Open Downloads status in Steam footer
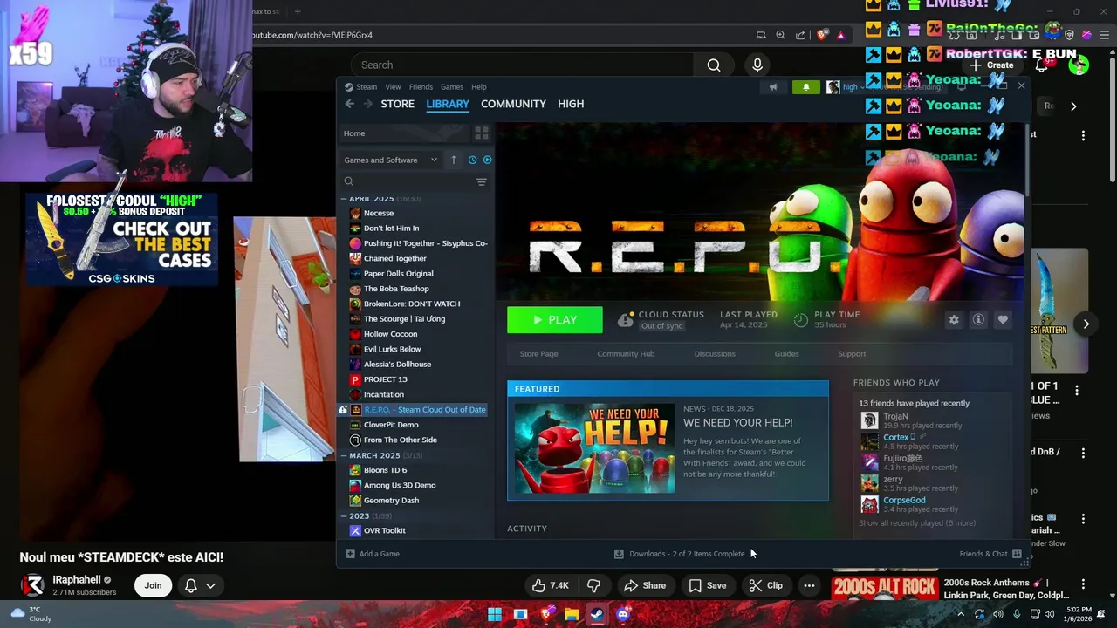The width and height of the screenshot is (1117, 628). (x=680, y=554)
